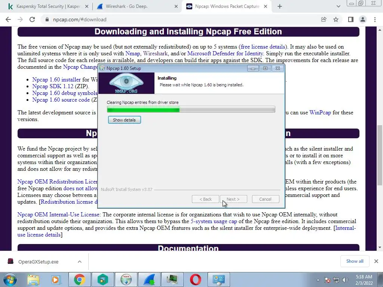383x287 pixels.
Task: Close the downloads bar
Action: [376, 261]
